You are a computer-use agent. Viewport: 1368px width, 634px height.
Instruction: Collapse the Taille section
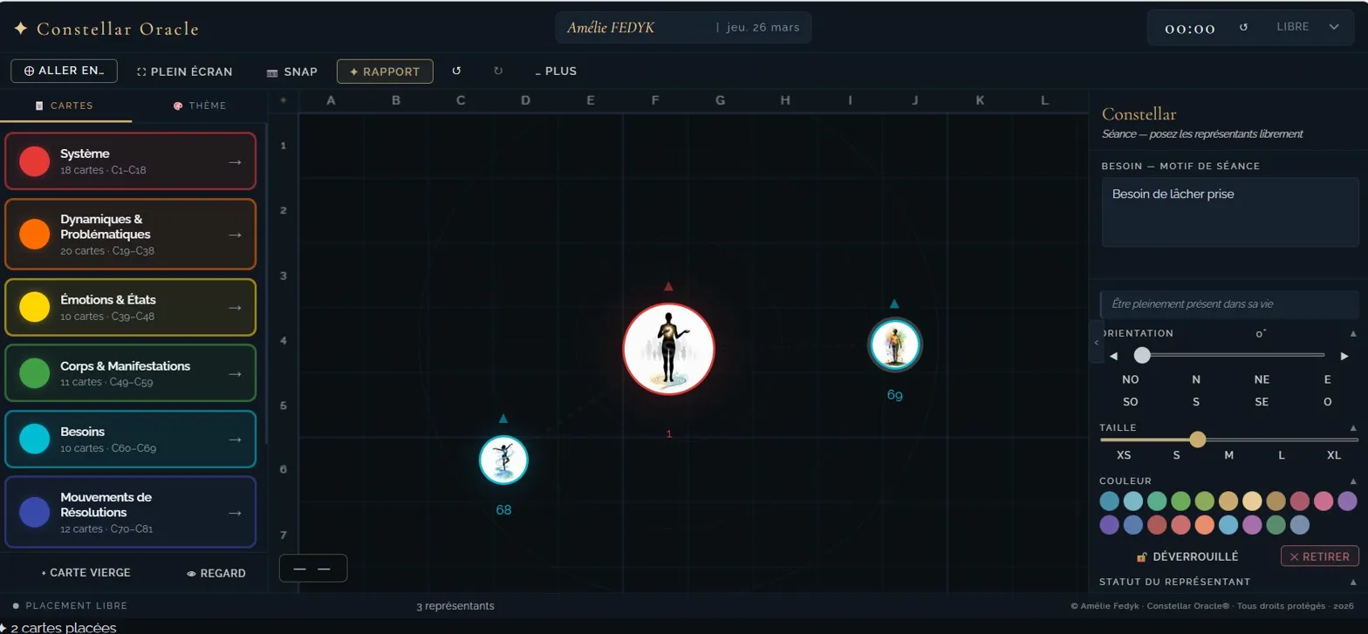[1353, 427]
